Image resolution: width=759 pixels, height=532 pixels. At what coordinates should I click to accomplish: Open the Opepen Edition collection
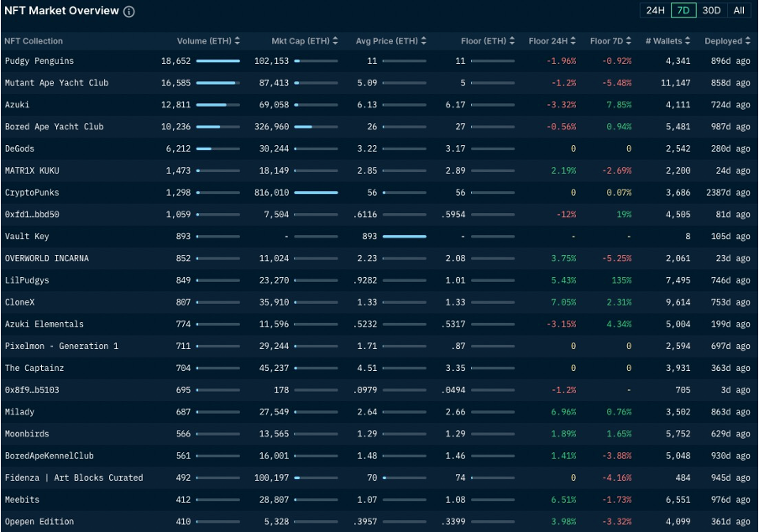(39, 521)
